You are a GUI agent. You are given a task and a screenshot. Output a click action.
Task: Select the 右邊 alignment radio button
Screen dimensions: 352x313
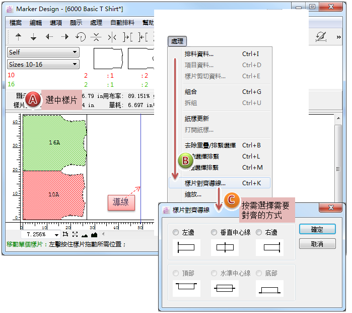pyautogui.click(x=259, y=232)
